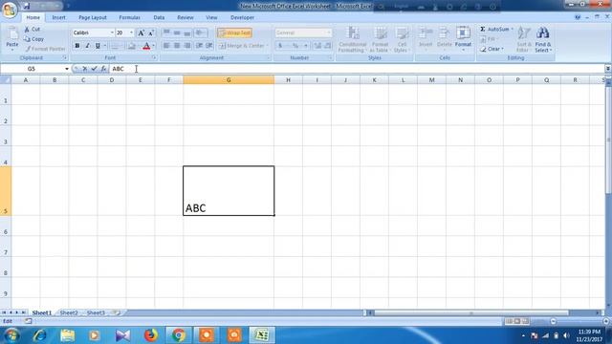Click the Insert cells button

[x=426, y=39]
